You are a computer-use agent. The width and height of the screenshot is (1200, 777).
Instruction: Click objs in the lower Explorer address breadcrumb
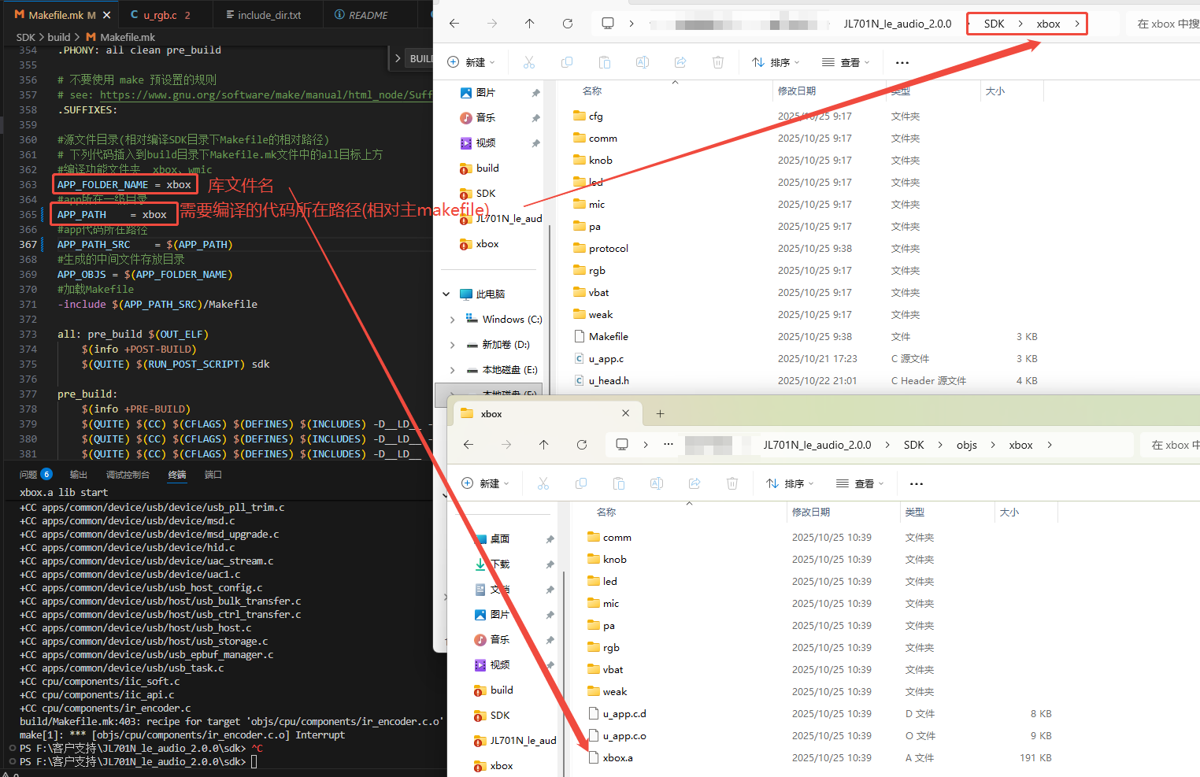(967, 445)
